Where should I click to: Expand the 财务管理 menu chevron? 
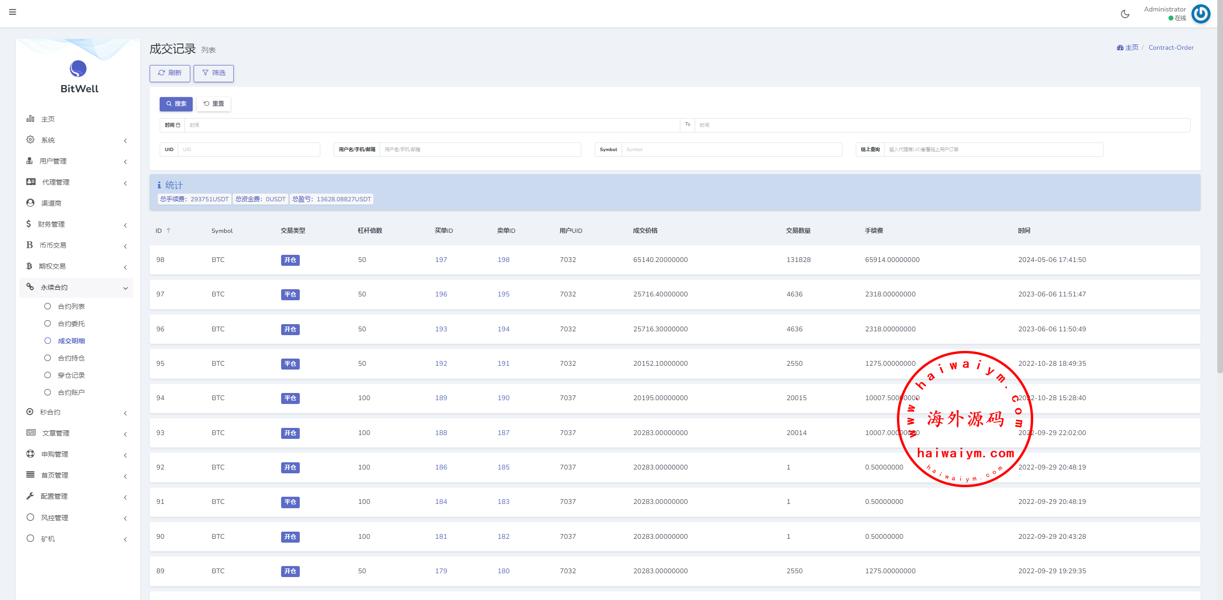tap(125, 225)
